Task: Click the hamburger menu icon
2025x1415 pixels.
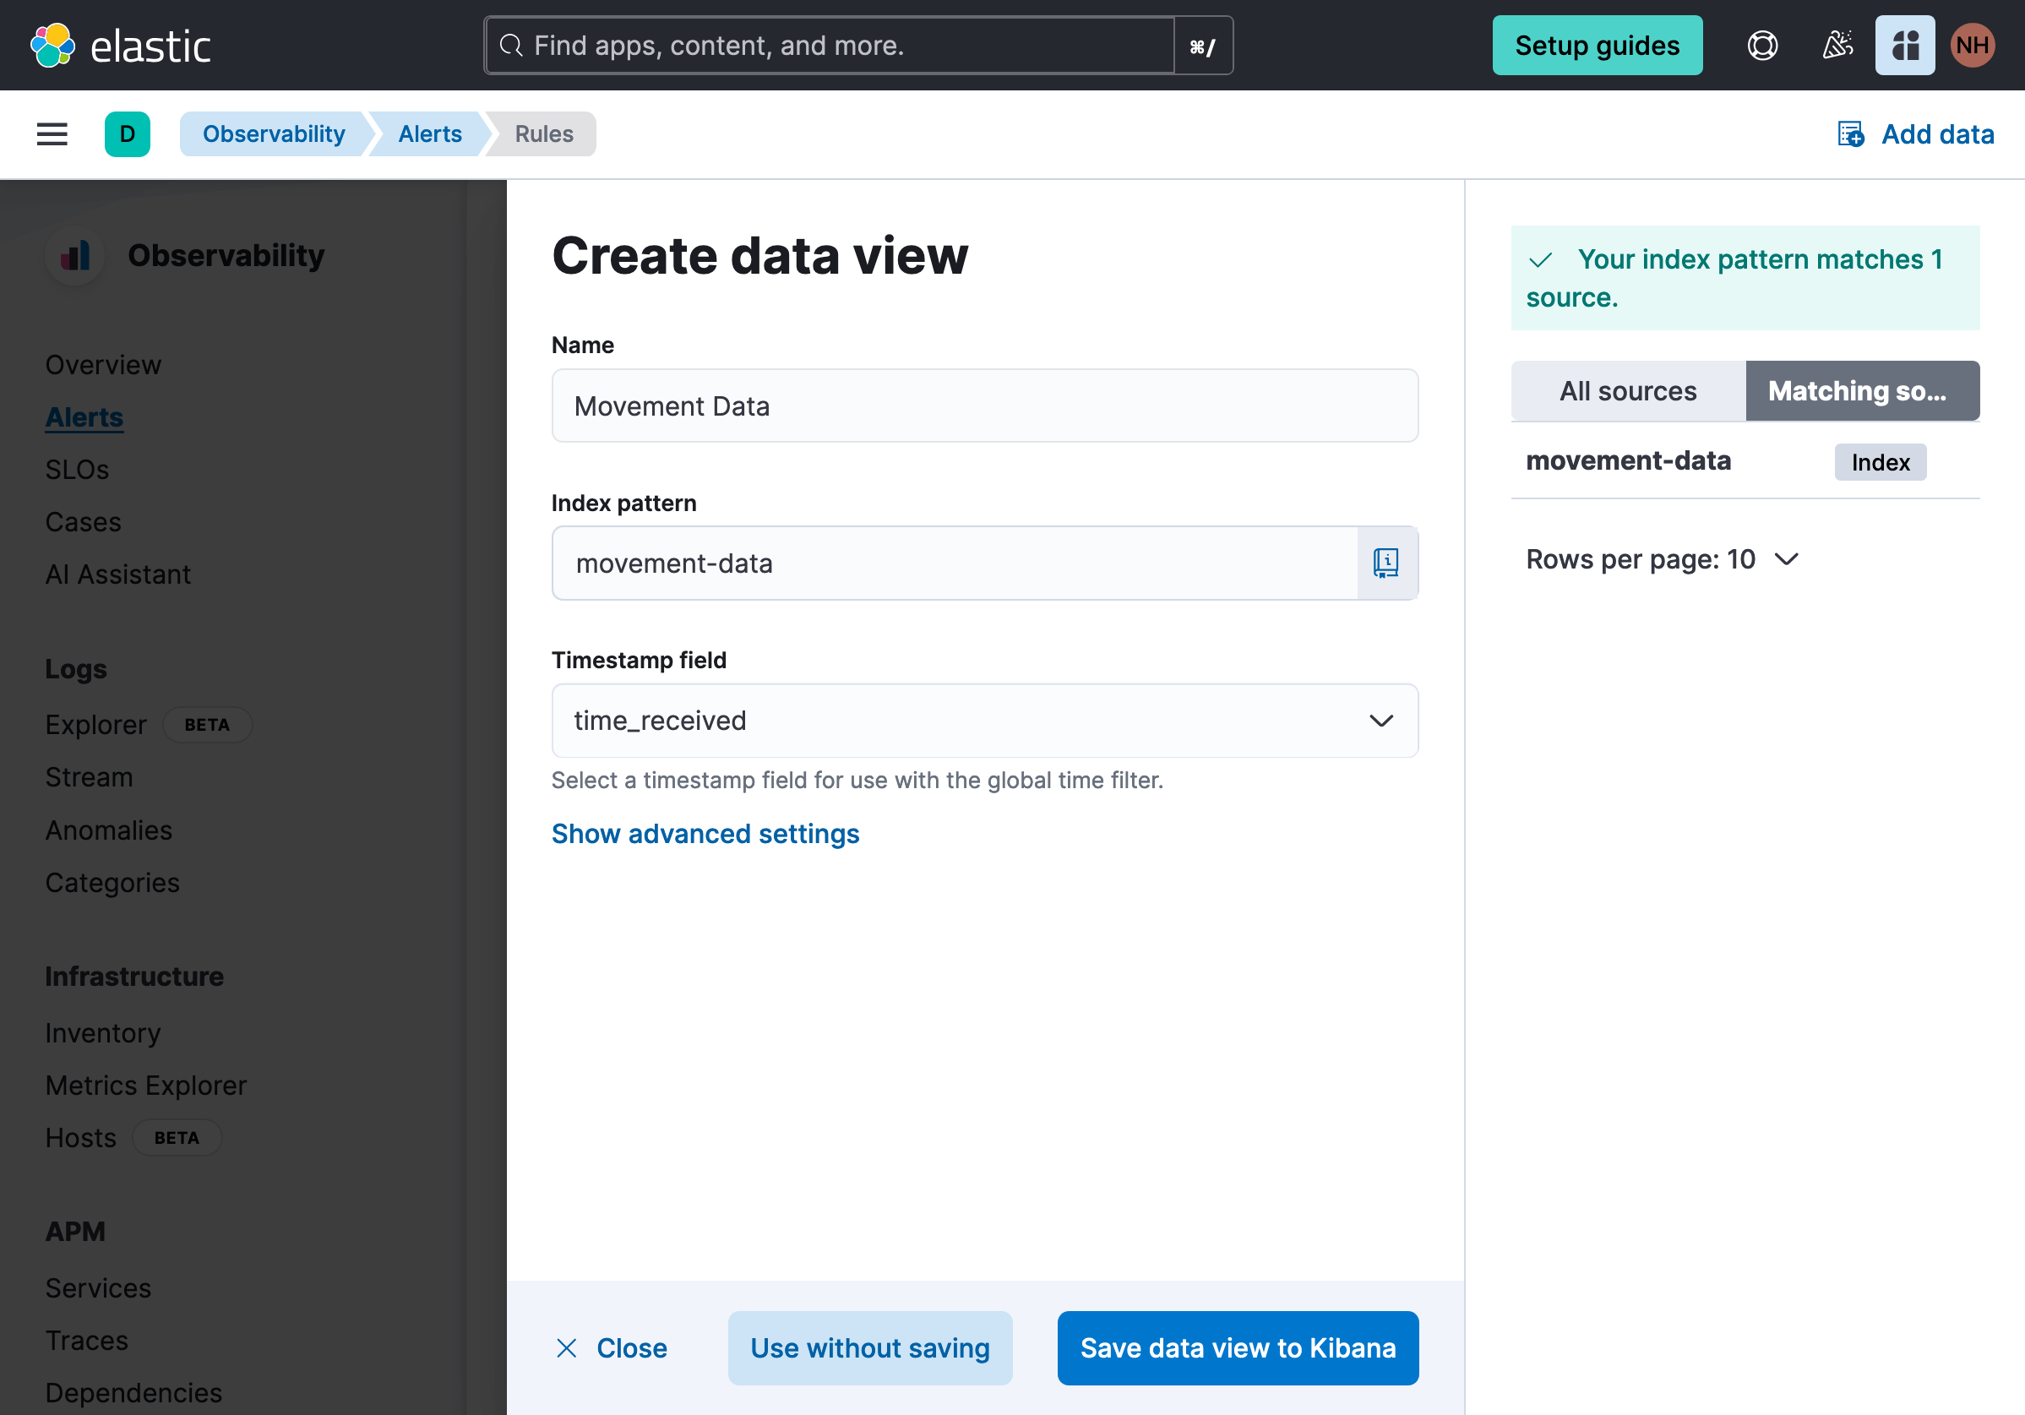Action: click(52, 135)
